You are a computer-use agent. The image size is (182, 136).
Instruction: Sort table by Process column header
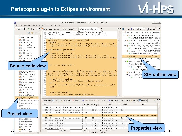pyautogui.click(x=86, y=105)
